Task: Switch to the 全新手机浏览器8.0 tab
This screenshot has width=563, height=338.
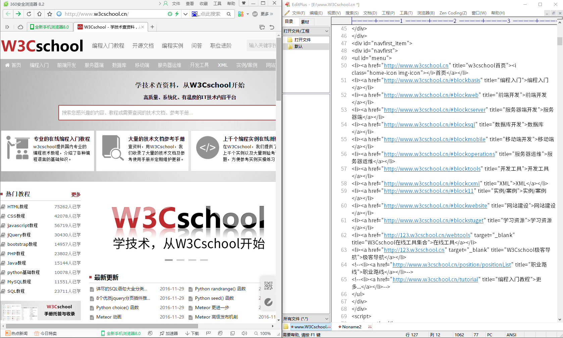Action: click(x=49, y=27)
